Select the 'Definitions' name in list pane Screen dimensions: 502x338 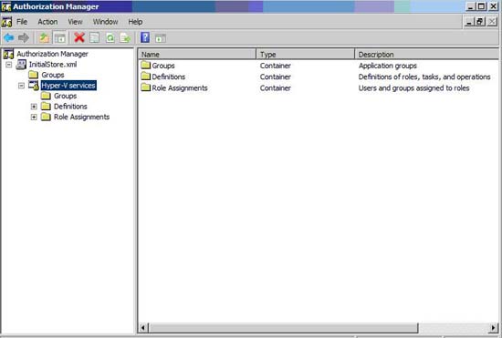(x=169, y=77)
